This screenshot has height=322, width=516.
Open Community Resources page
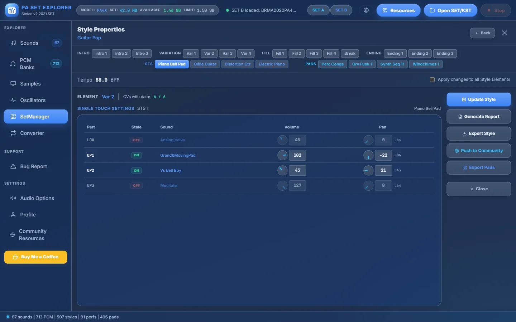[36, 235]
